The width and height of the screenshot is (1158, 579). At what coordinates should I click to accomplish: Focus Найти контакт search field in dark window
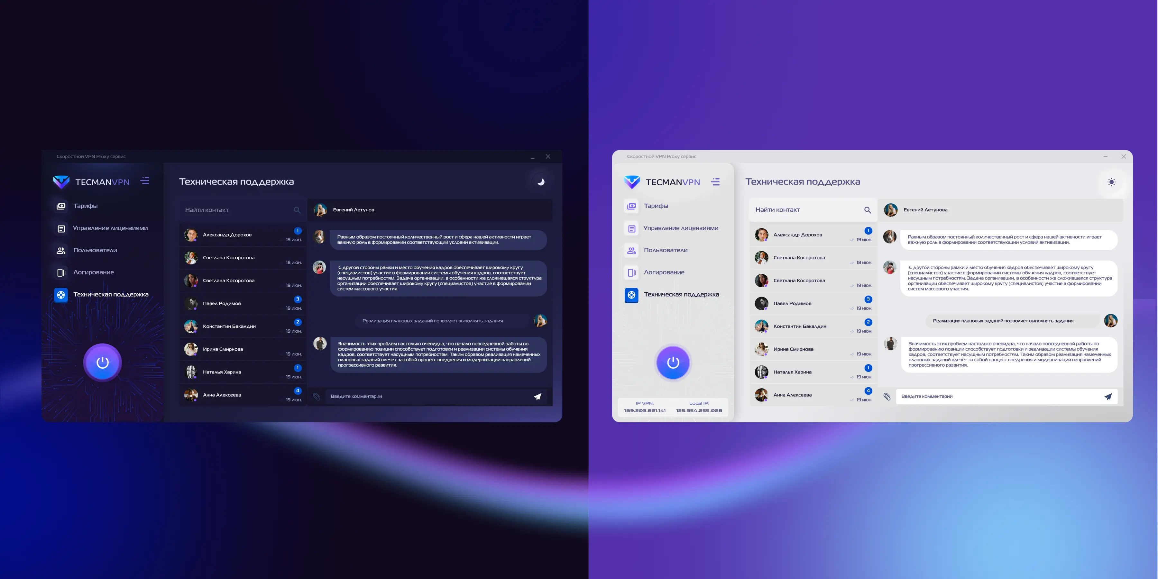click(x=243, y=210)
